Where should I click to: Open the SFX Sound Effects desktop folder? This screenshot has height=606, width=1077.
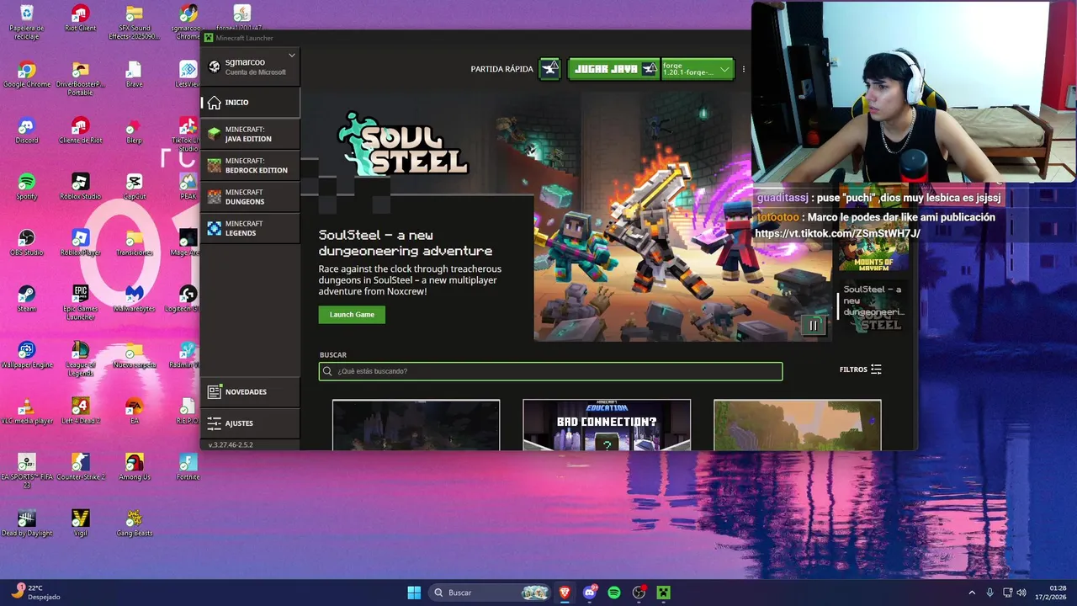pos(134,22)
